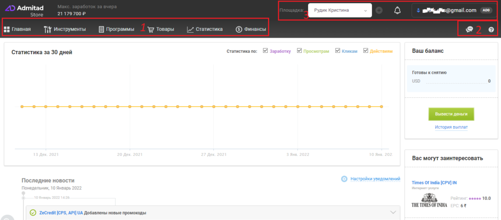Click the Admitad Store logo
This screenshot has width=501, height=220.
pos(24,10)
